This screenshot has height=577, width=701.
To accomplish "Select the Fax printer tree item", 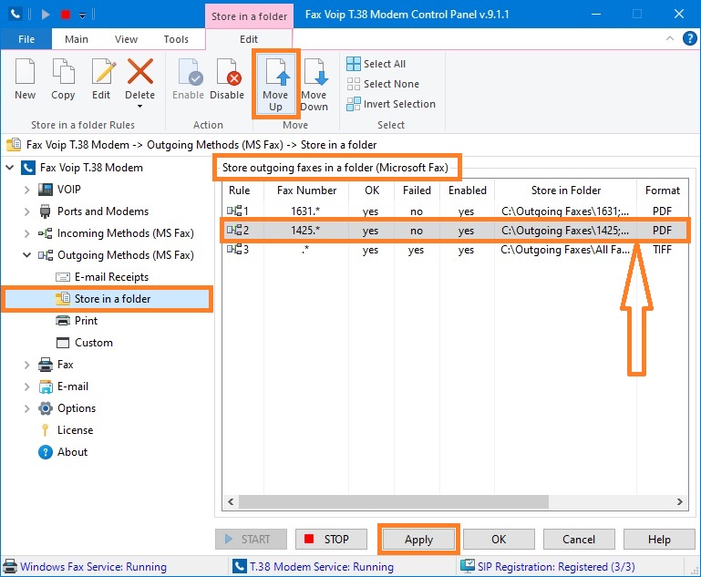I will click(65, 365).
